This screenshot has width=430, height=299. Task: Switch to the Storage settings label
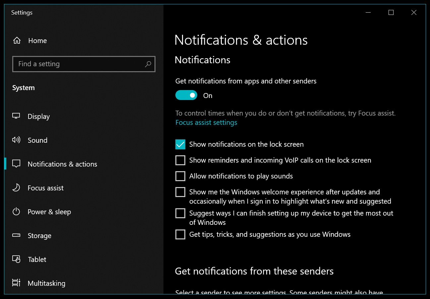tap(39, 236)
